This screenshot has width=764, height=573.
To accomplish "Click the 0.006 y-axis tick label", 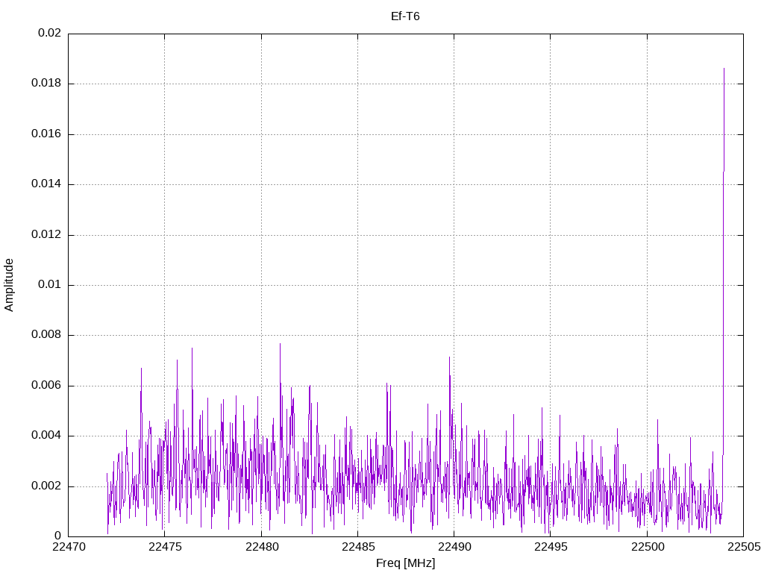I will pyautogui.click(x=46, y=386).
